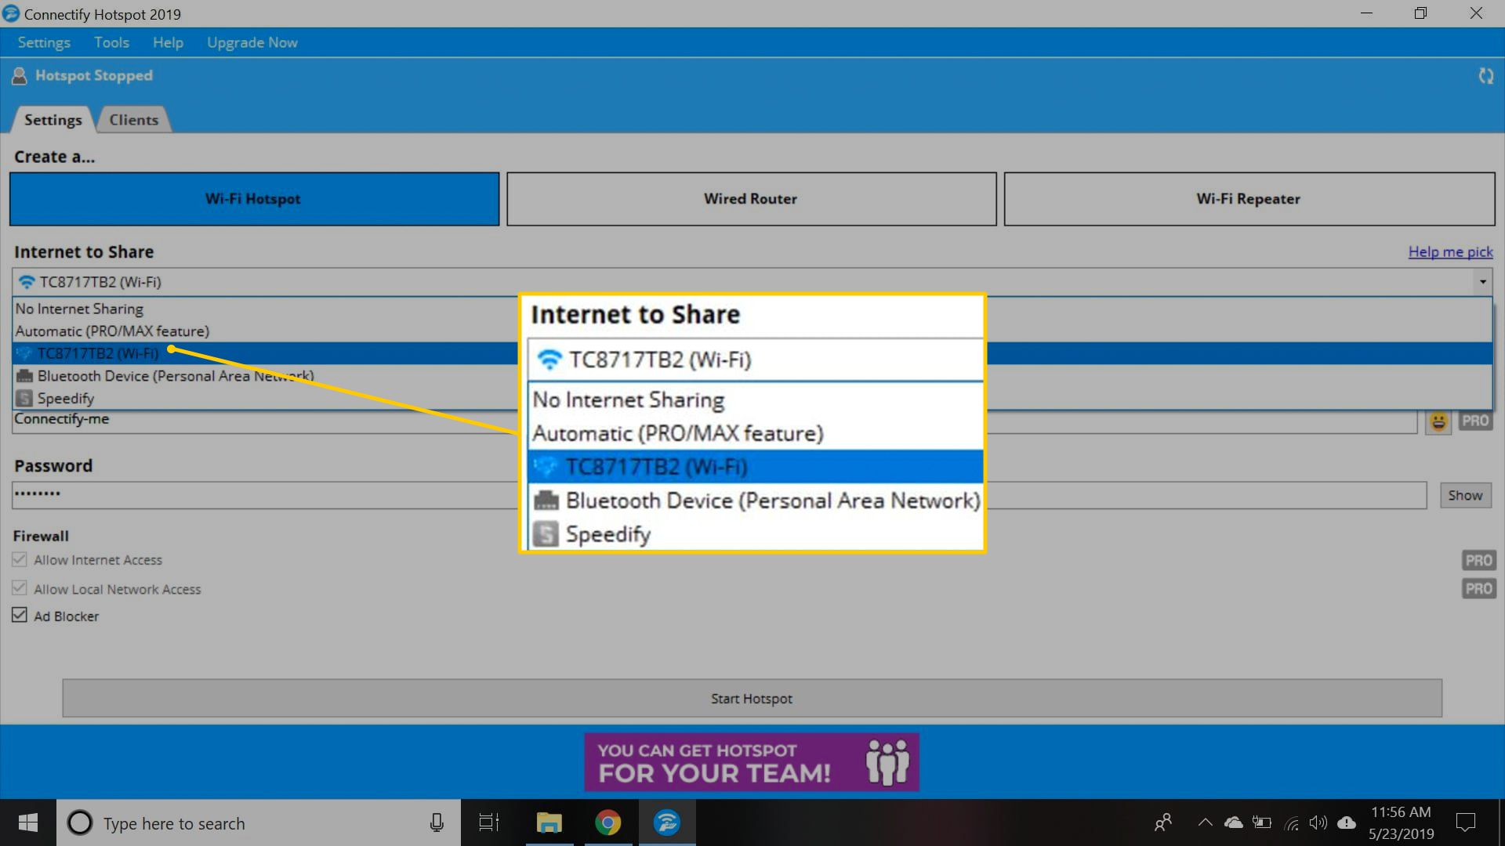Switch to the Settings tab
Image resolution: width=1505 pixels, height=846 pixels.
click(53, 120)
